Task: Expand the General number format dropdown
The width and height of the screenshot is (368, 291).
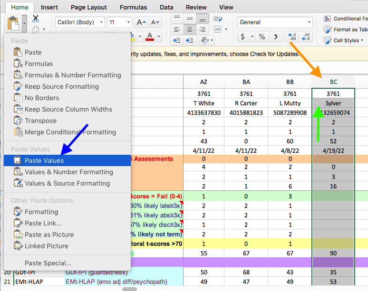Action: click(309, 22)
